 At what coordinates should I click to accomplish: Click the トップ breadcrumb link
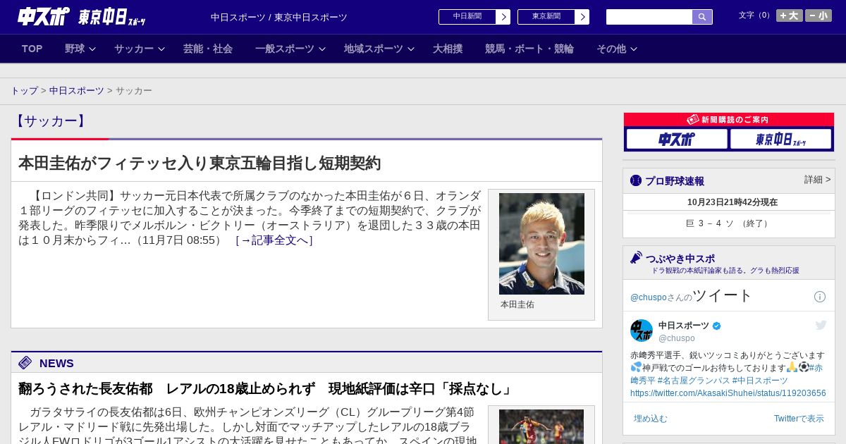click(x=24, y=91)
